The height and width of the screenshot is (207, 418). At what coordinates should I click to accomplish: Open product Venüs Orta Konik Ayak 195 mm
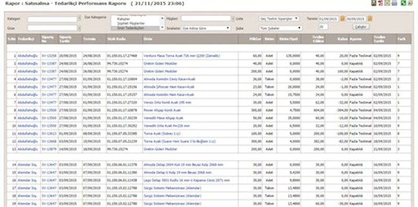coord(167,102)
